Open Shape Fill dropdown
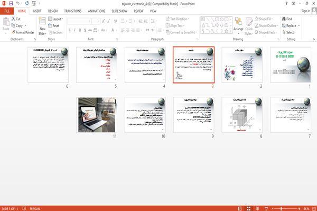Screen dimensions: 317x211 [x=264, y=19]
